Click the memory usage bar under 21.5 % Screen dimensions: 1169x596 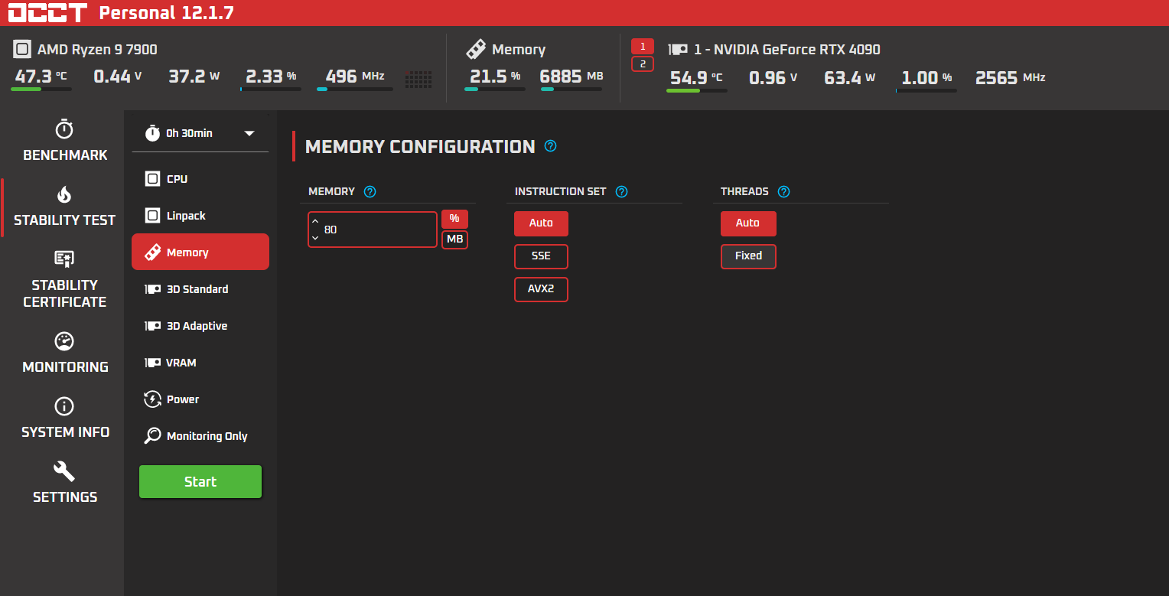click(495, 90)
